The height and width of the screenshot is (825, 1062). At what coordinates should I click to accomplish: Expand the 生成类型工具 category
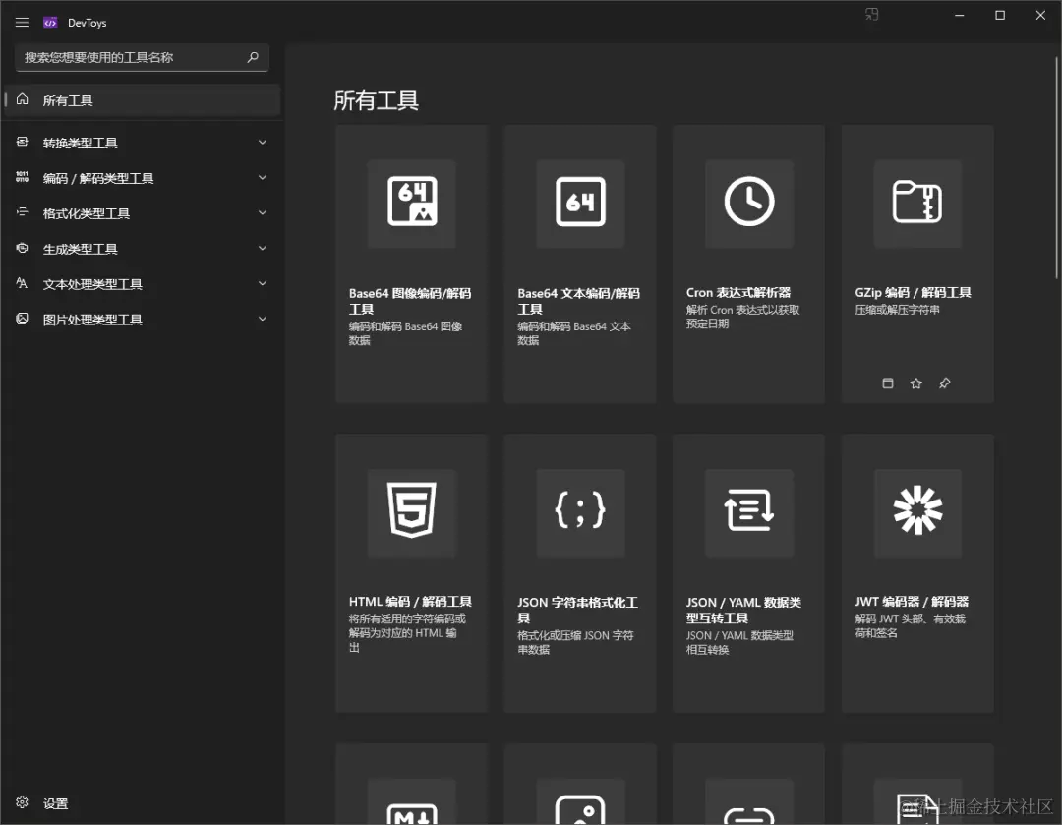tap(143, 249)
